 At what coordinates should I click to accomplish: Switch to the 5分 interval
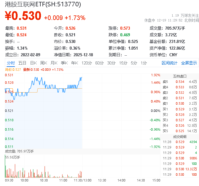tap(134, 63)
